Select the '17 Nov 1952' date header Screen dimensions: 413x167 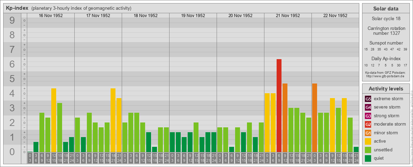(x=98, y=16)
